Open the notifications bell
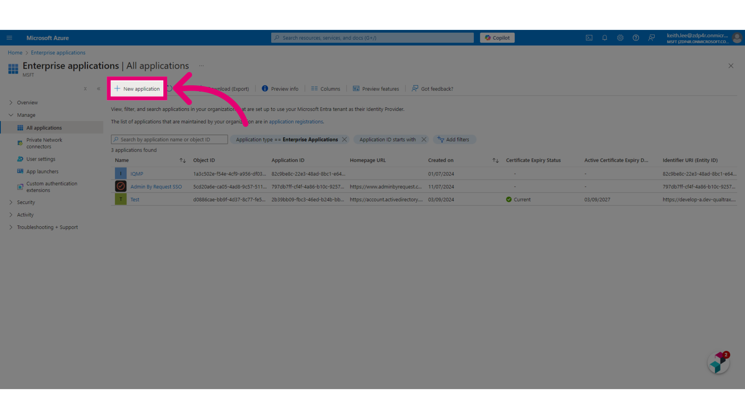Screen dimensions: 745x419 [605, 38]
